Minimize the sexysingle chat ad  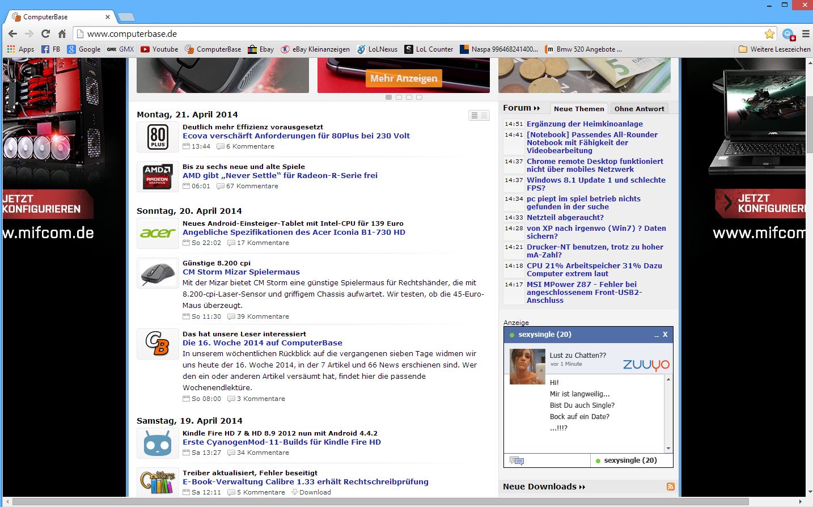pos(657,335)
